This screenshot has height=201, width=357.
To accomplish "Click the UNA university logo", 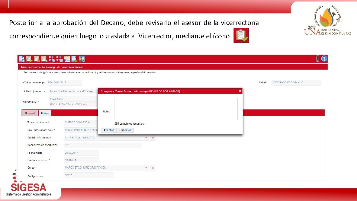I will 327,20.
